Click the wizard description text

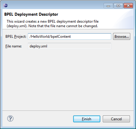click(x=53, y=24)
